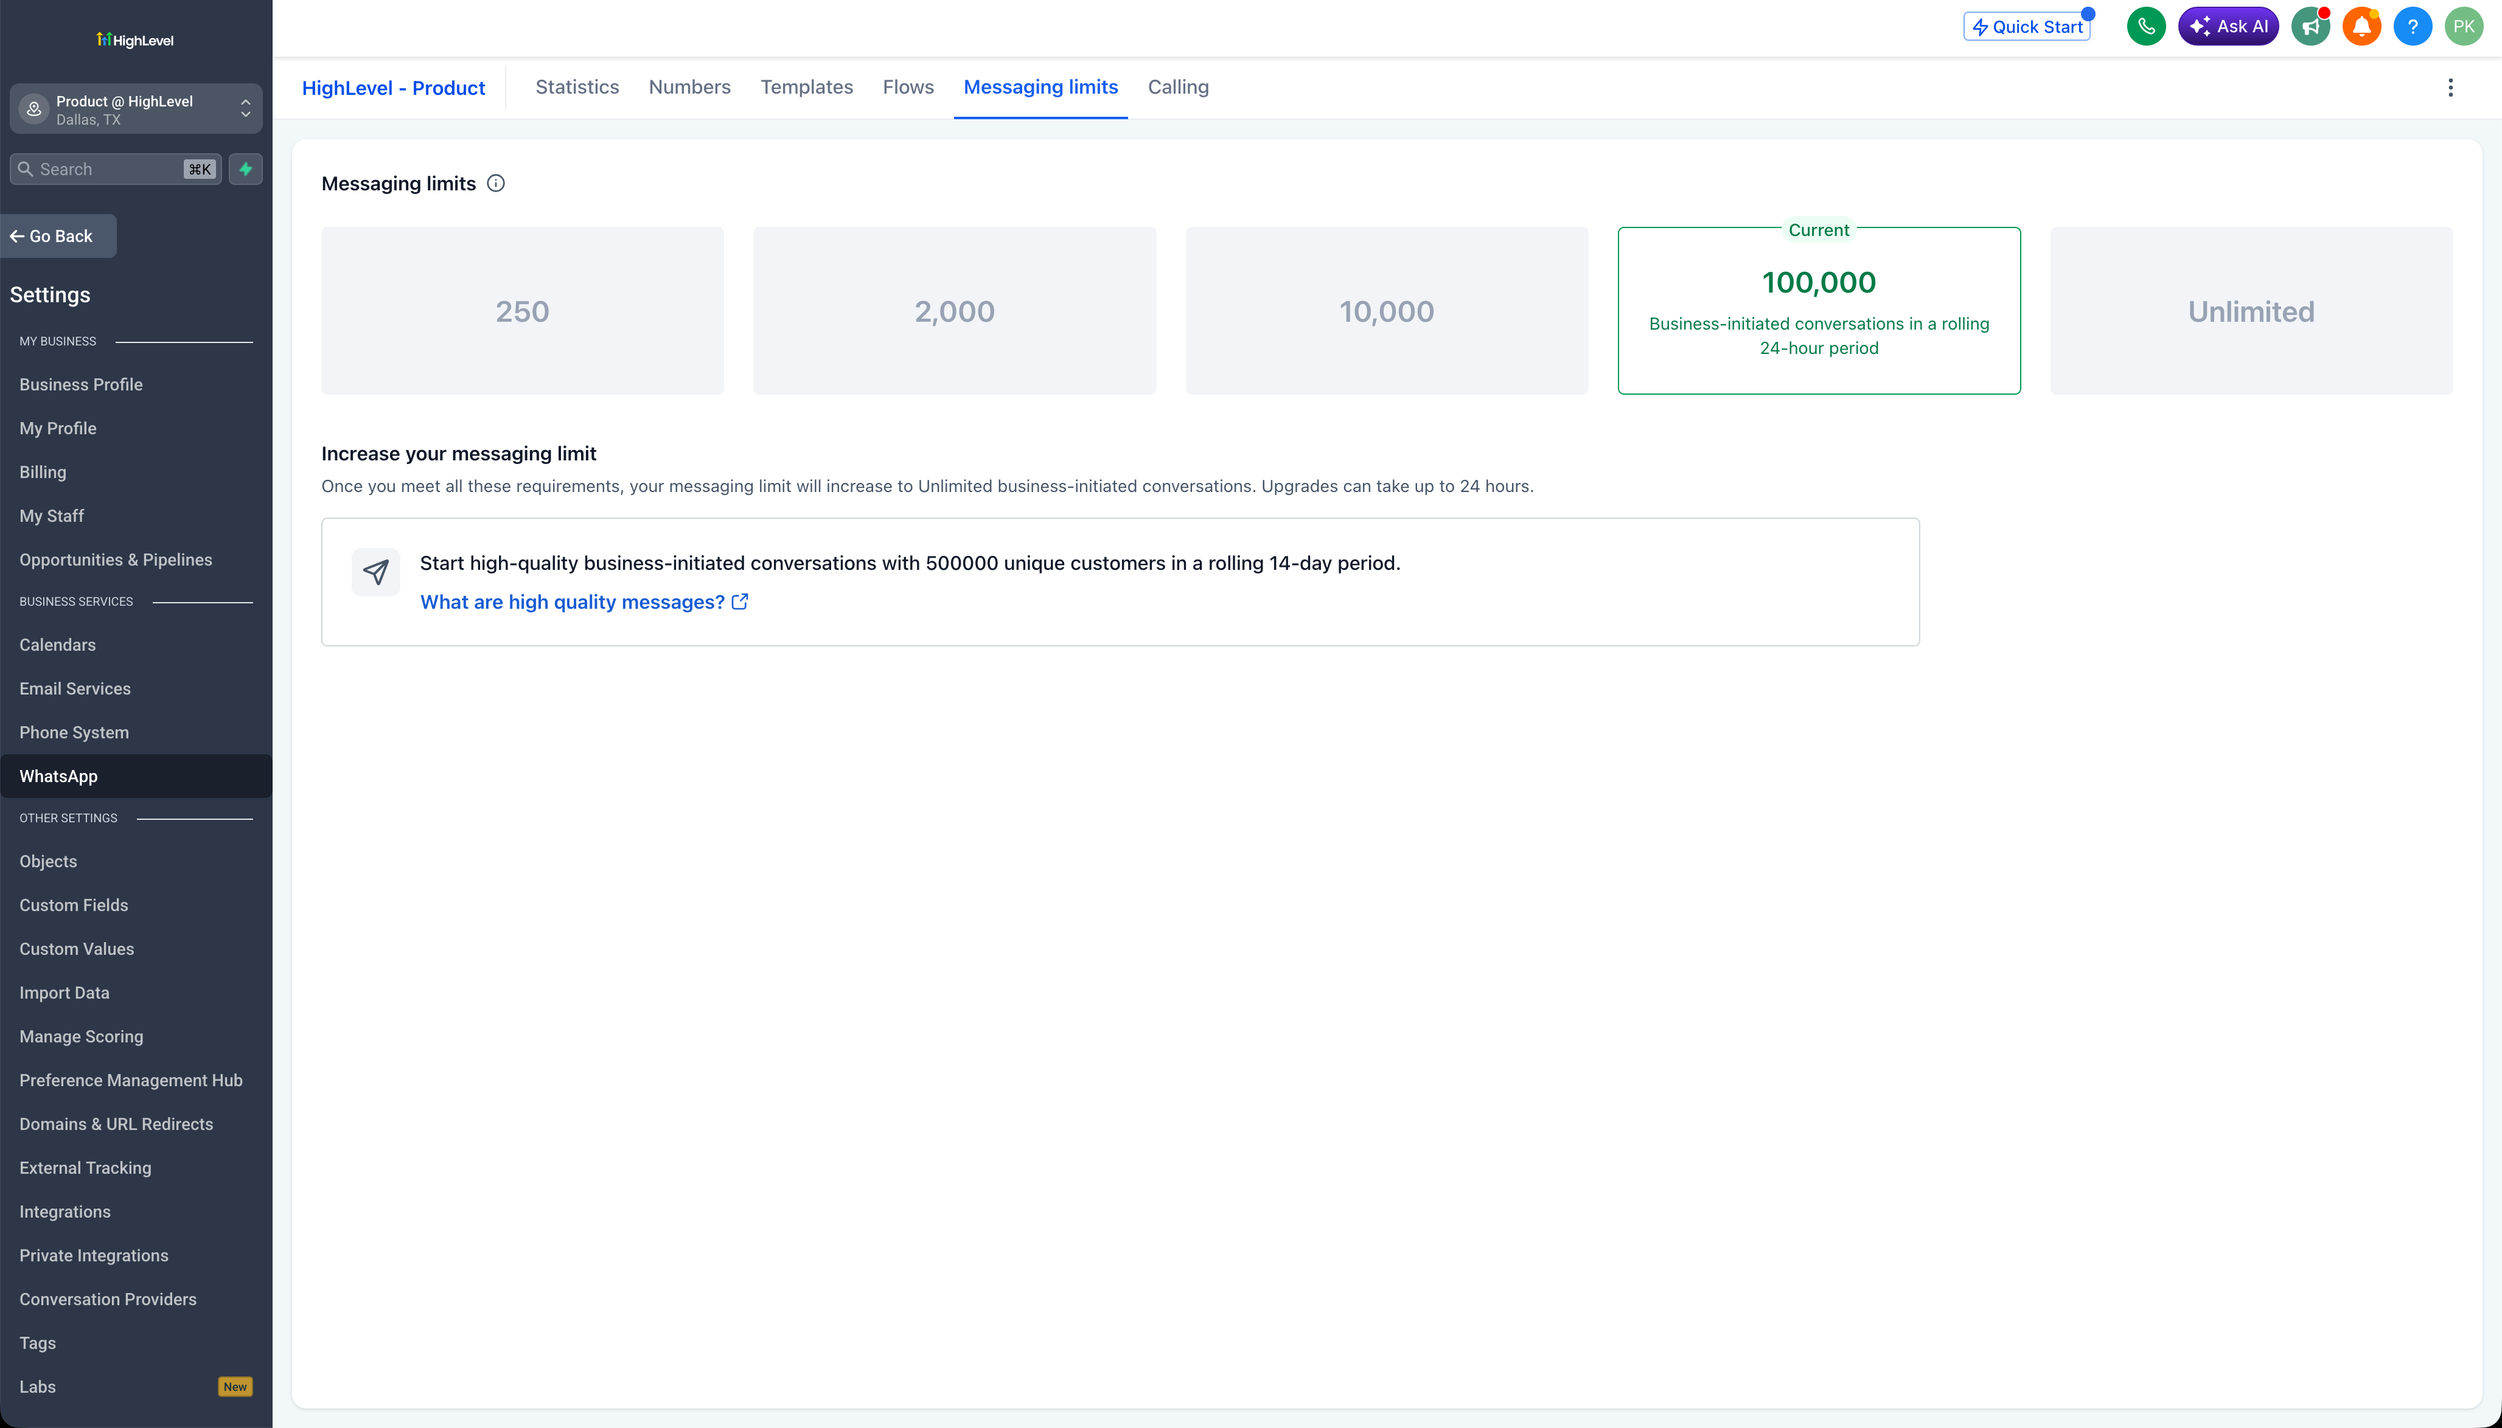Image resolution: width=2502 pixels, height=1428 pixels.
Task: Click the info icon beside Messaging limits
Action: coord(497,184)
